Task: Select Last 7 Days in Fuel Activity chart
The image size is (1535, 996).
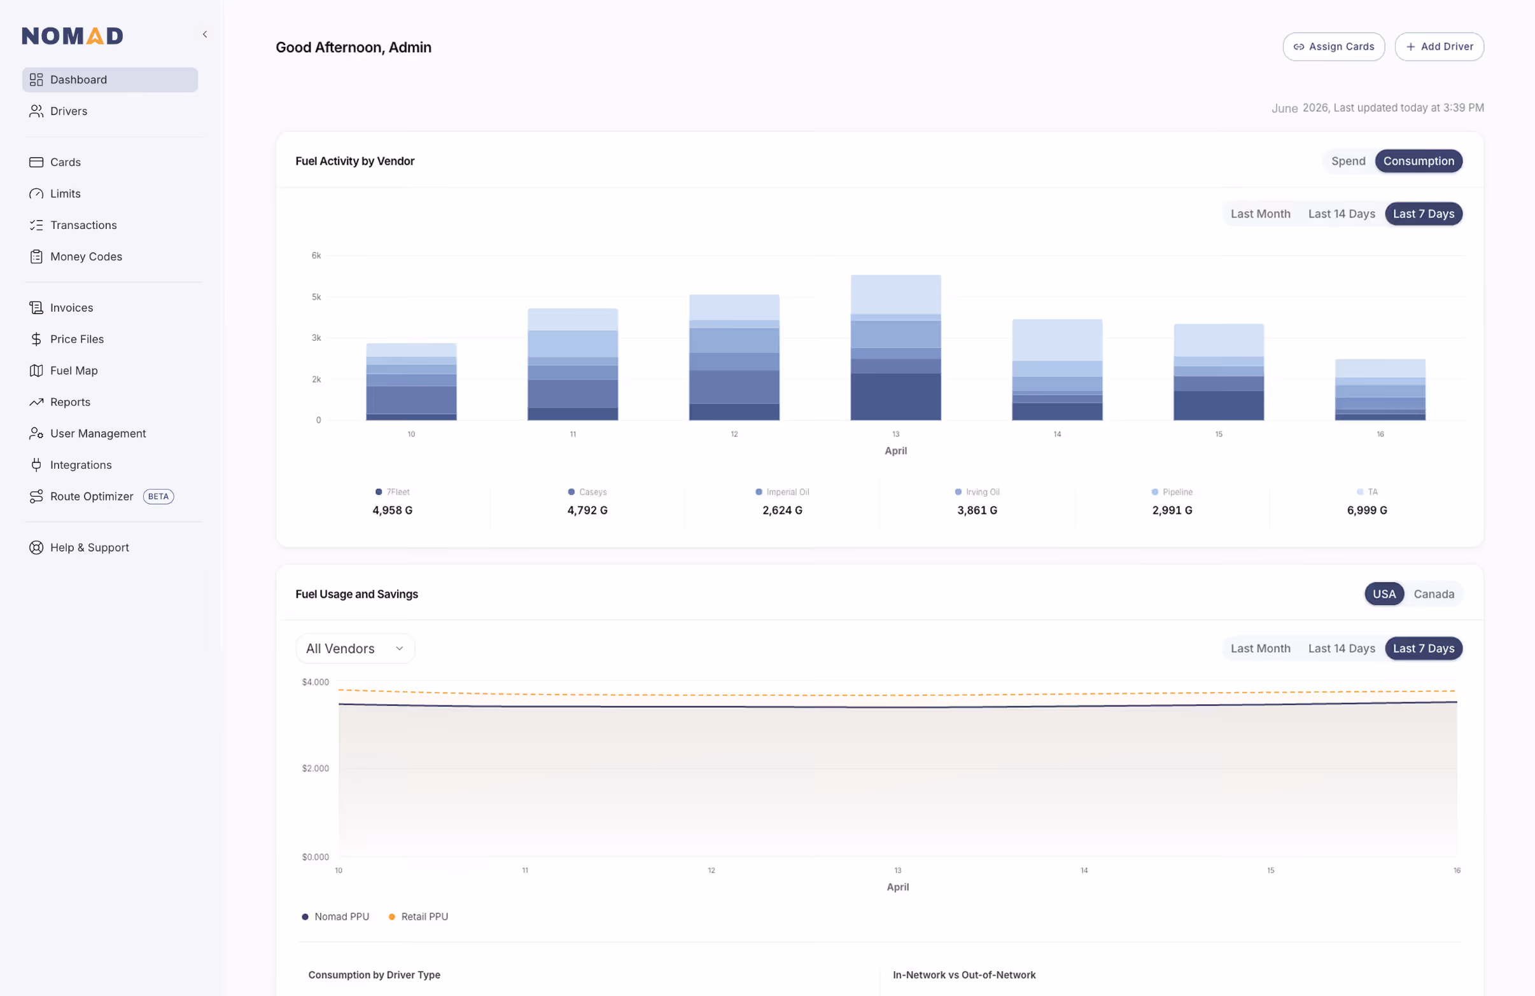Action: click(x=1424, y=214)
